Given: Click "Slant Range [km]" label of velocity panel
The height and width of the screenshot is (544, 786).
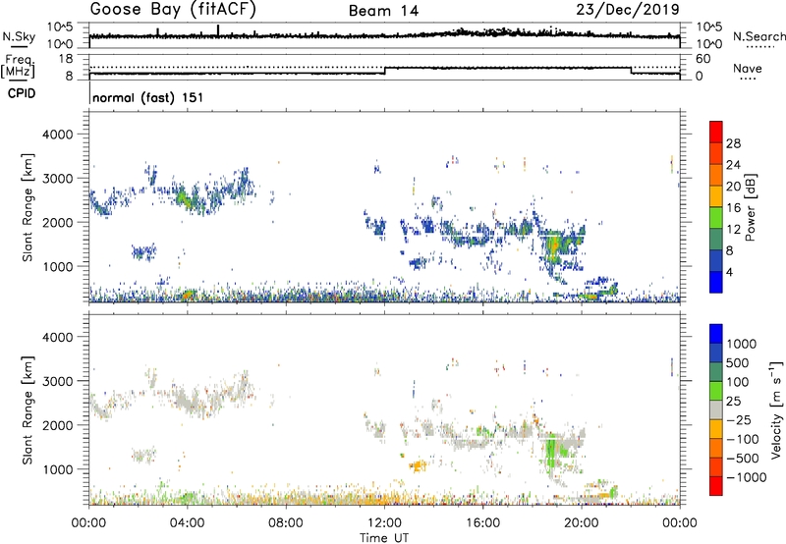Looking at the screenshot, I should click(x=28, y=409).
